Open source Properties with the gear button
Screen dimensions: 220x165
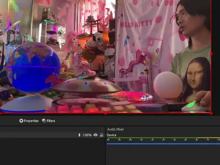(29, 121)
